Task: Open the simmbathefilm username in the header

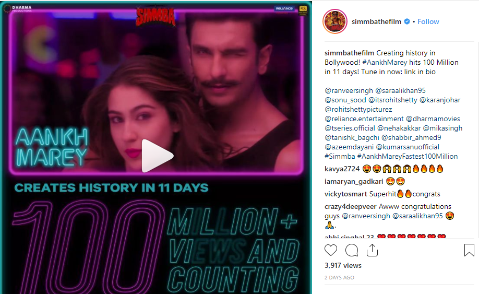Action: (376, 22)
